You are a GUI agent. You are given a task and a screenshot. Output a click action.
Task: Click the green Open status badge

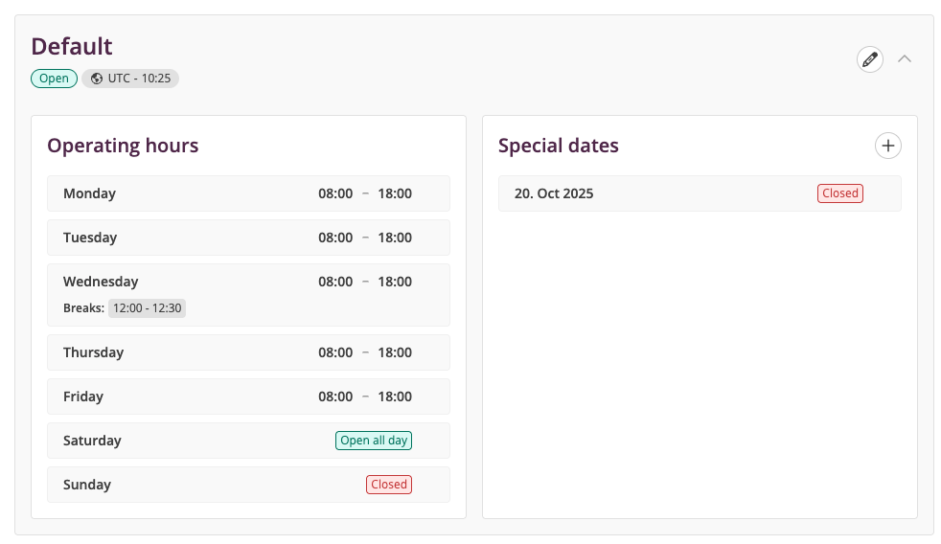coord(54,79)
